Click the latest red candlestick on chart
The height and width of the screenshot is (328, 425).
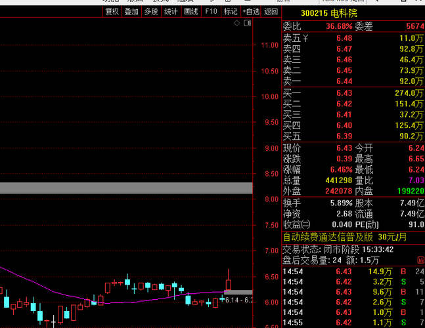pos(229,285)
